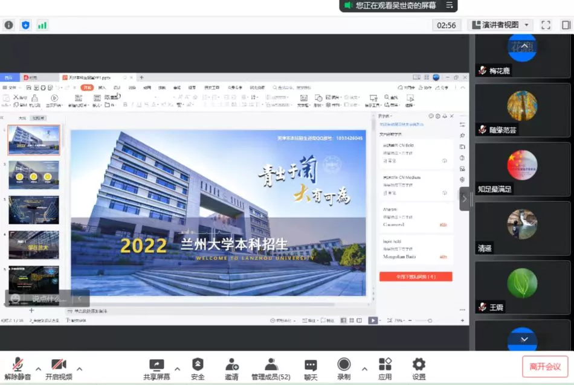574x385 pixels.
Task: Open the 文件 menu in WPS
Action: point(11,87)
